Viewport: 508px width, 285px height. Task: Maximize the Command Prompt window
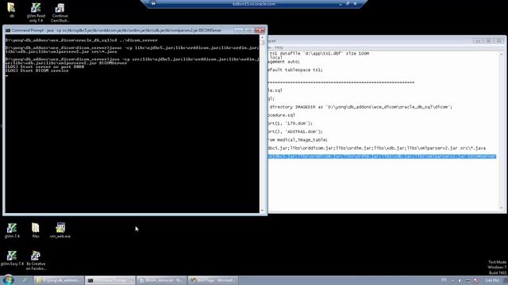(248, 30)
